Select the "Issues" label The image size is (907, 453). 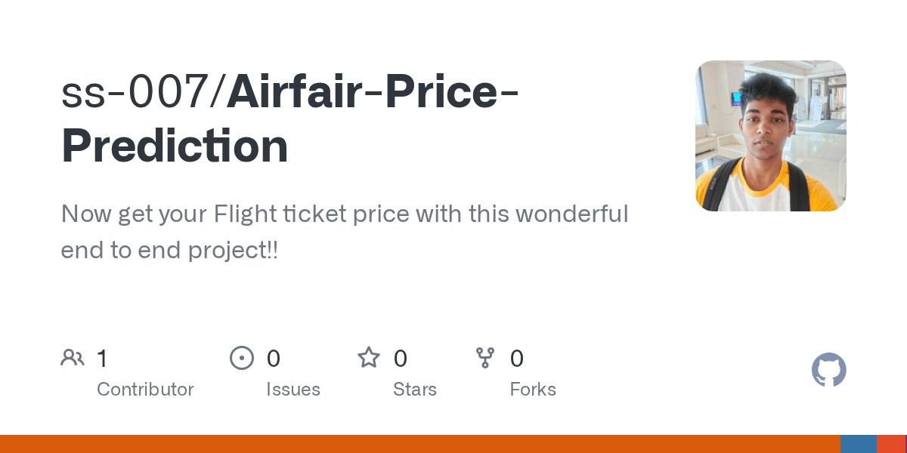(293, 390)
